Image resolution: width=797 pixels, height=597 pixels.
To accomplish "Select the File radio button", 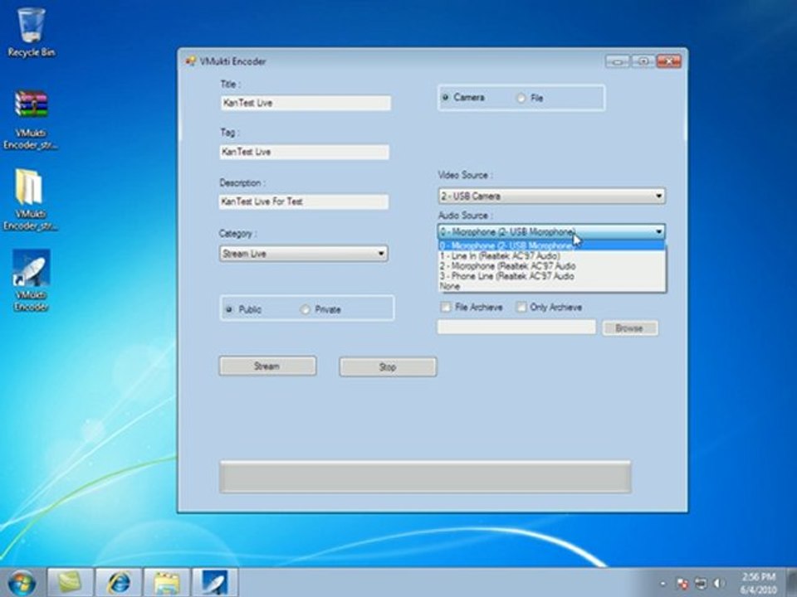I will pos(521,98).
